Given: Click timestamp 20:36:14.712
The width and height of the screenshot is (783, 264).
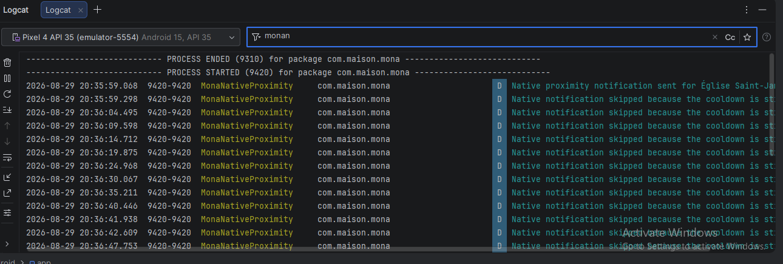Looking at the screenshot, I should click(82, 140).
